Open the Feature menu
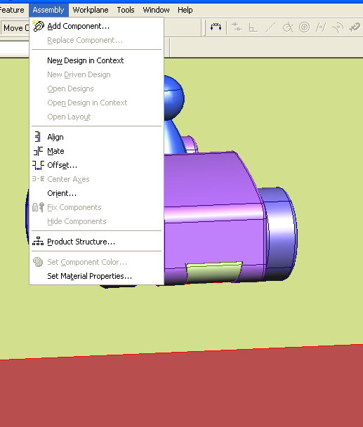Viewport: 363px width, 427px height. pyautogui.click(x=12, y=10)
